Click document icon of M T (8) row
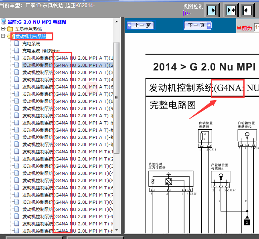Image resolution: width=259 pixels, height=239 pixels. pos(16,202)
